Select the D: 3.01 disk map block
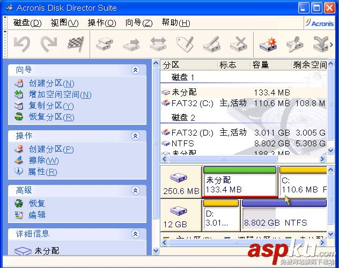The height and width of the screenshot is (268, 339). pos(221,215)
